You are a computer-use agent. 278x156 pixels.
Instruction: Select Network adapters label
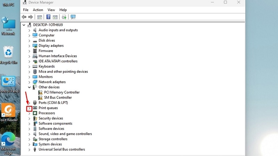[52, 82]
